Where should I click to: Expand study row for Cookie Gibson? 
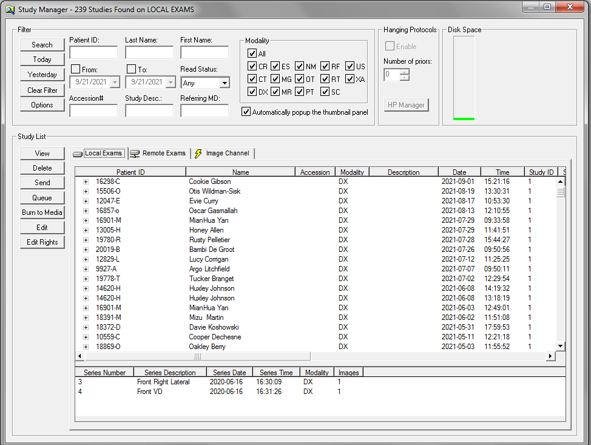click(x=86, y=182)
